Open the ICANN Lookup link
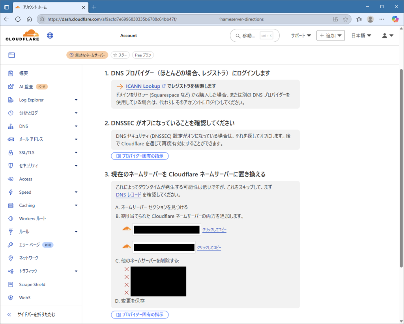The height and width of the screenshot is (324, 404). point(143,86)
